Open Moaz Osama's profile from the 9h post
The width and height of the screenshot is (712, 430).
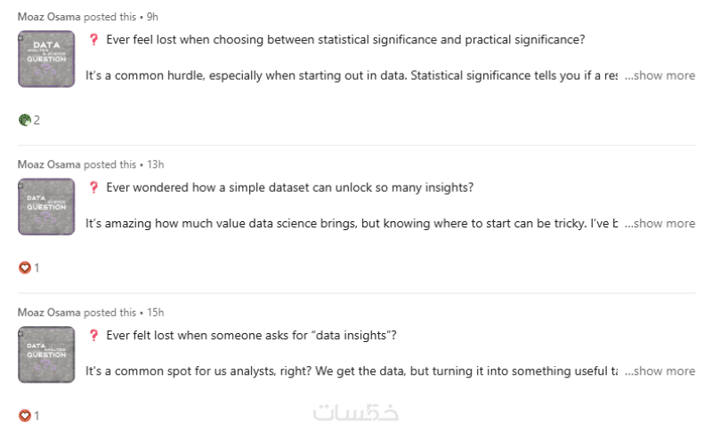point(49,16)
